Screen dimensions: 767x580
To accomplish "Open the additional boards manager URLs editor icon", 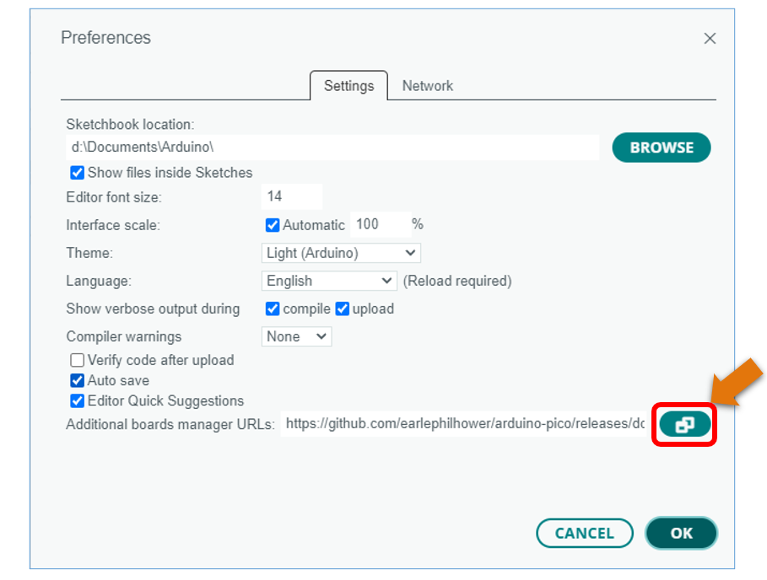I will point(685,424).
